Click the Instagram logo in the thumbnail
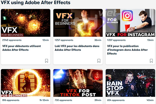 coord(127,16)
